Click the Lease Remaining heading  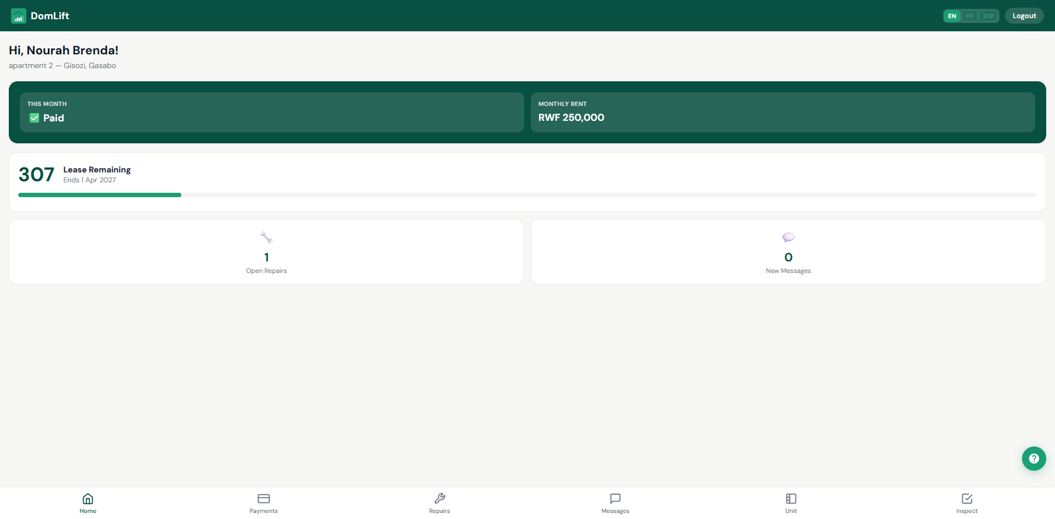tap(97, 170)
